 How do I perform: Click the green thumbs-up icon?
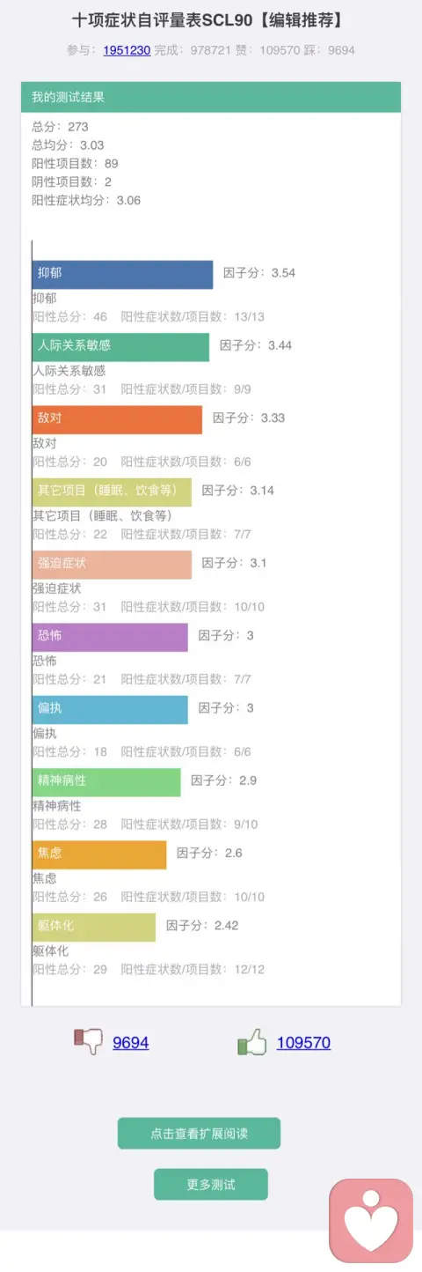pos(252,1043)
